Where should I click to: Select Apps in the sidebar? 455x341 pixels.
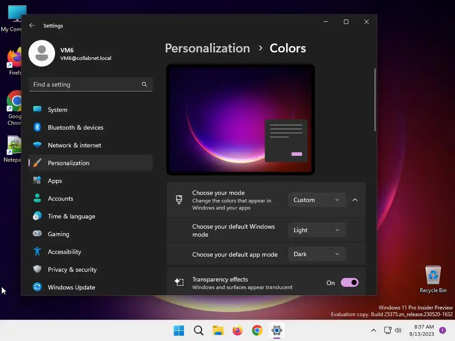(x=91, y=181)
